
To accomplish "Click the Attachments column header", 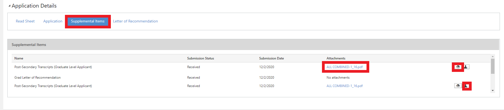I will click(x=336, y=58).
